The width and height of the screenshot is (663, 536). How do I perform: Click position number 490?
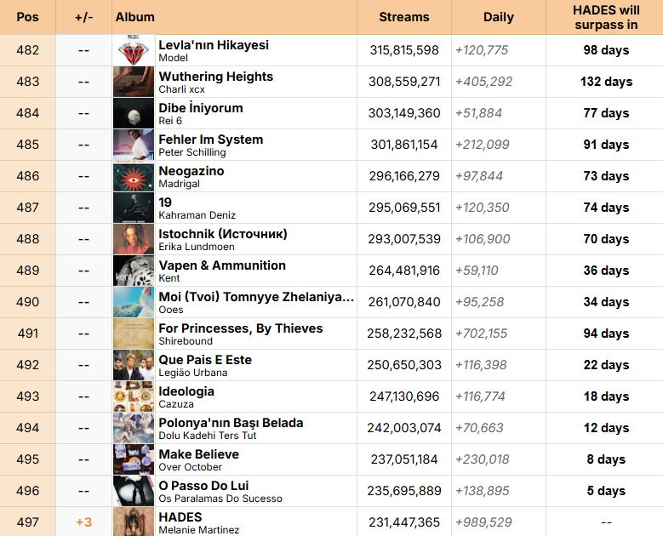click(x=27, y=302)
